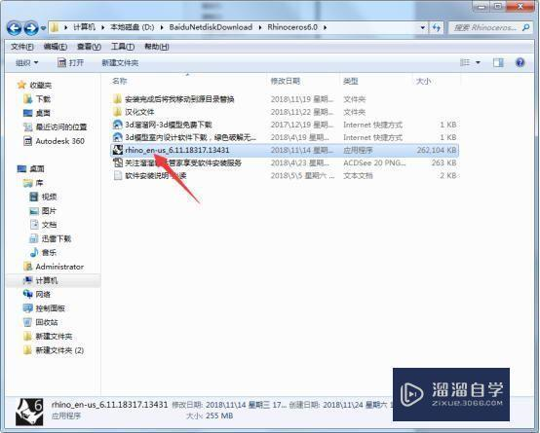Change view with the view icon

pyautogui.click(x=465, y=62)
